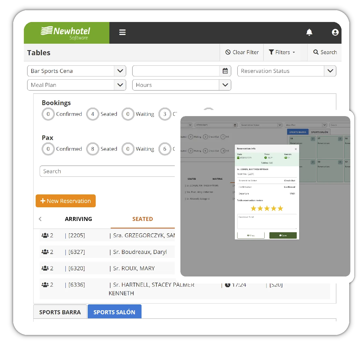Filter Pax by 0 Confirmed

62,149
